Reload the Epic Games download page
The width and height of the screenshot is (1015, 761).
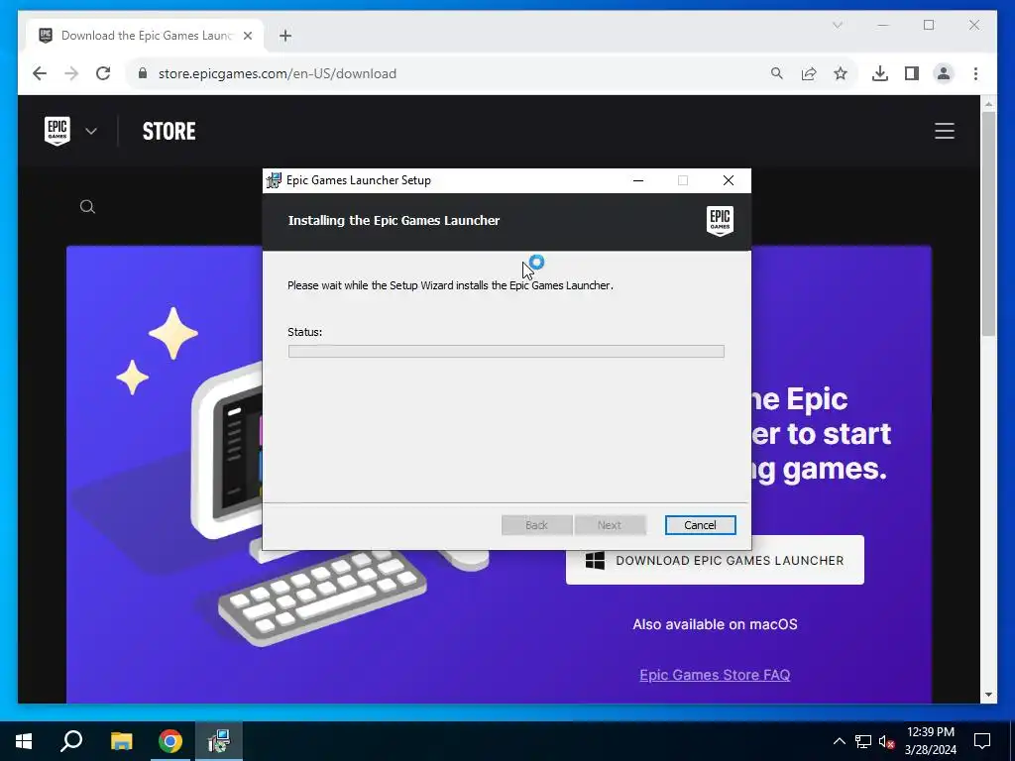[x=103, y=73]
